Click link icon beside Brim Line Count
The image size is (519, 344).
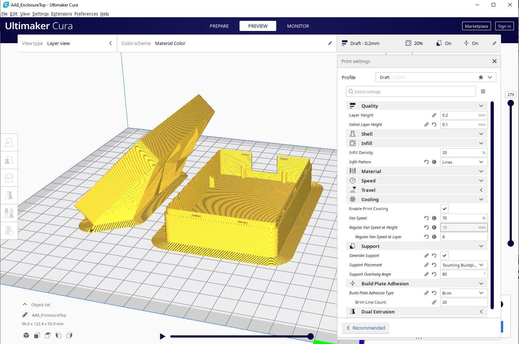coord(434,302)
